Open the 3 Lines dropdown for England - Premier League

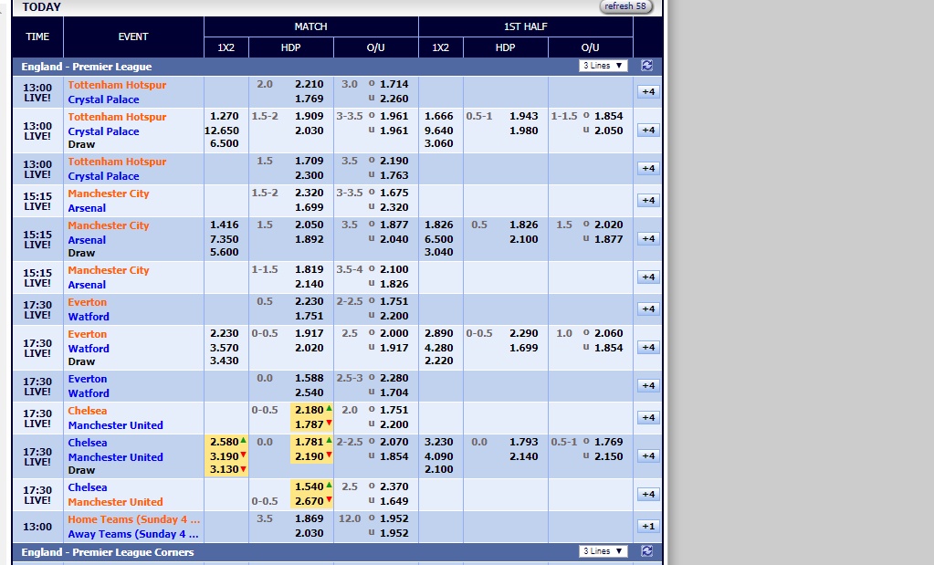click(x=603, y=66)
